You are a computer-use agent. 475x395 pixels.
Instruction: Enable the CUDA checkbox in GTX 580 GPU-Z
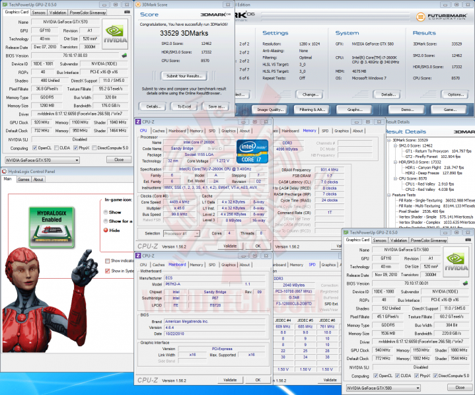point(398,376)
